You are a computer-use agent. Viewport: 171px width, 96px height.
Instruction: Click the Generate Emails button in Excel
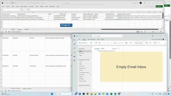tap(66, 25)
